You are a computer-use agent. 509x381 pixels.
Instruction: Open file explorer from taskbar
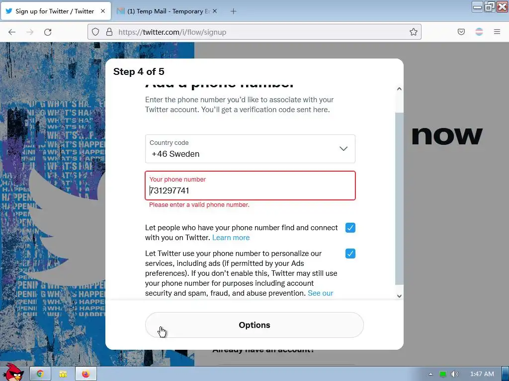63,374
